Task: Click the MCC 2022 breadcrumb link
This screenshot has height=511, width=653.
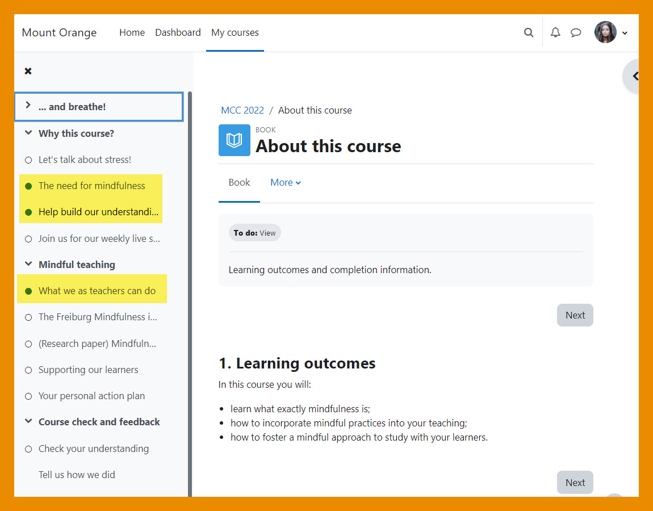Action: (x=242, y=110)
